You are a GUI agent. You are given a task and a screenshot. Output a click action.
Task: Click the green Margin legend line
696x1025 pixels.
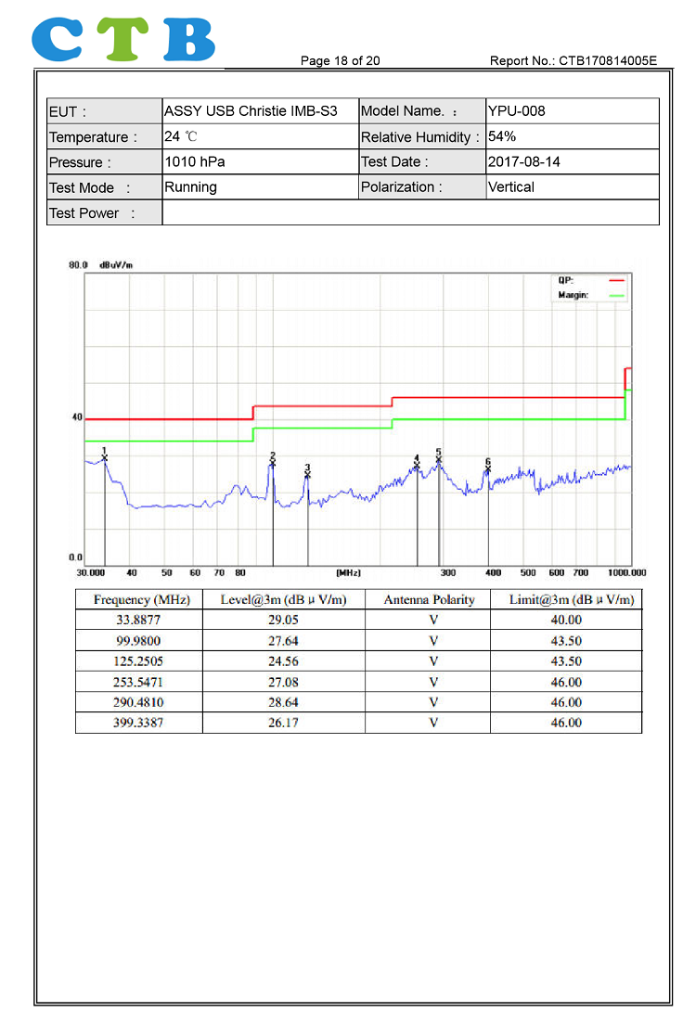click(x=617, y=295)
